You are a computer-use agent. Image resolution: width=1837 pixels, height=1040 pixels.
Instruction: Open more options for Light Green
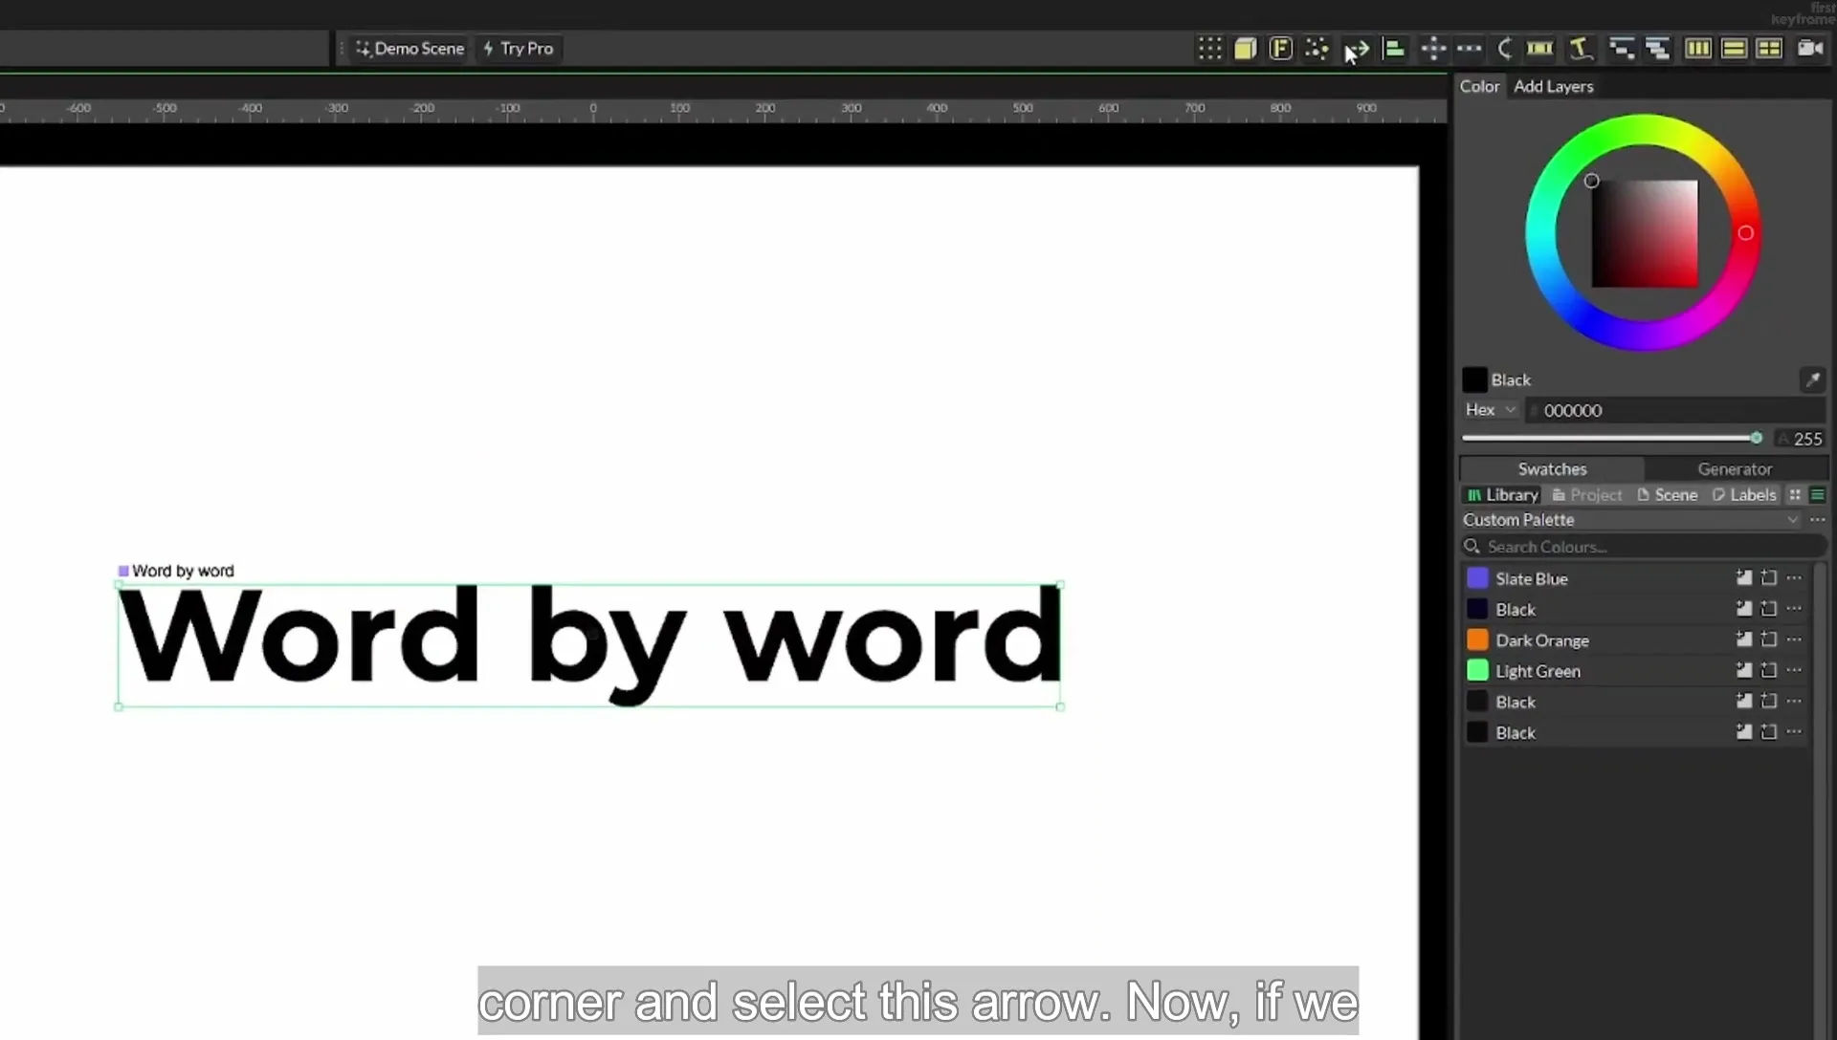pyautogui.click(x=1794, y=670)
